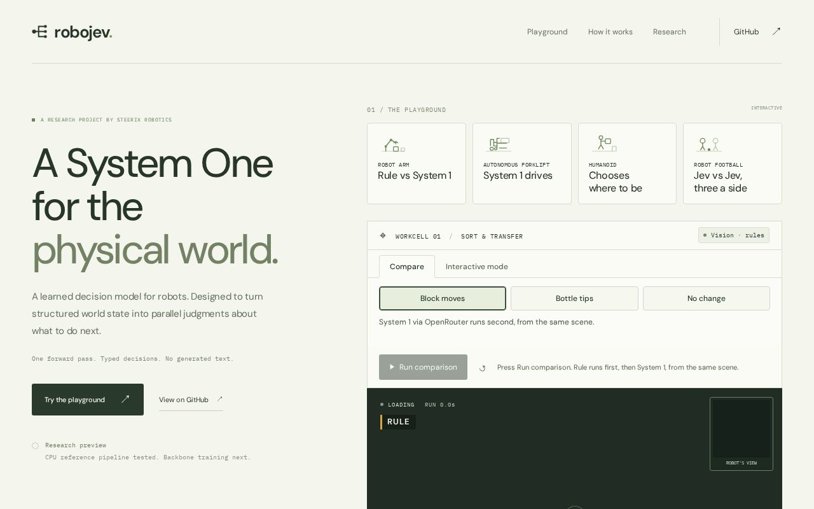Open the How it works nav item
This screenshot has height=509, width=814.
(610, 32)
